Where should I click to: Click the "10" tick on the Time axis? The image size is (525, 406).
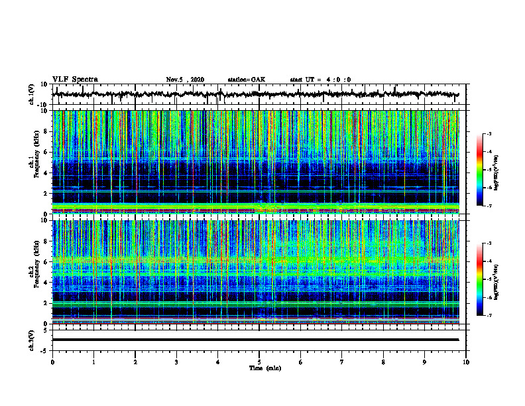click(466, 362)
